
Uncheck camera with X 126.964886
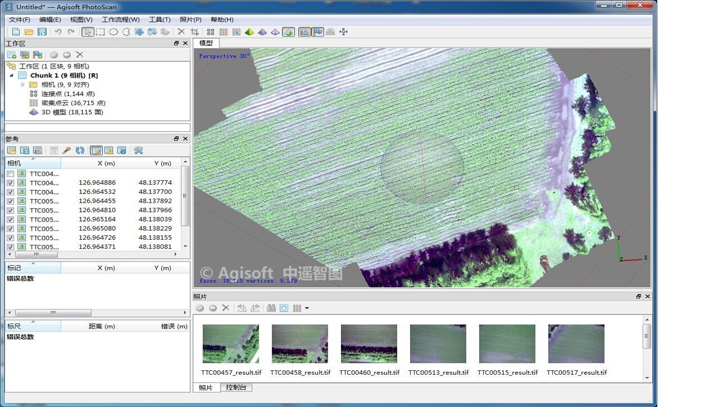[10, 183]
